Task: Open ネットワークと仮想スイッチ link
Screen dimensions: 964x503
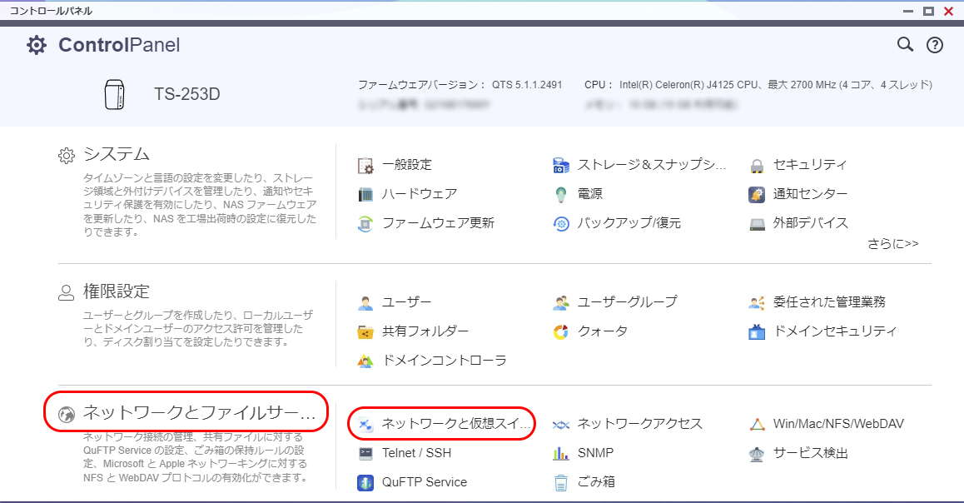Action: coord(455,424)
